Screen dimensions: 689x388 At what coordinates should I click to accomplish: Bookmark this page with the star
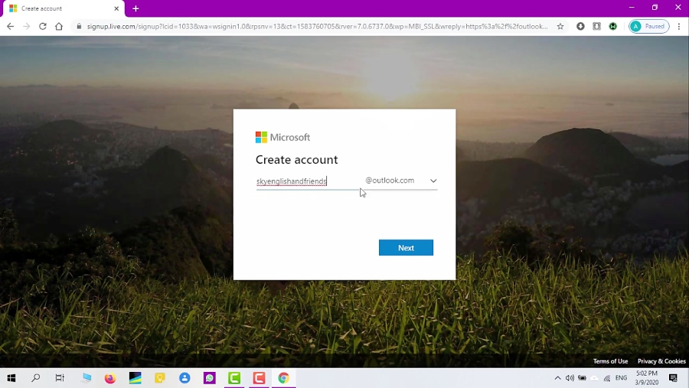click(x=560, y=26)
